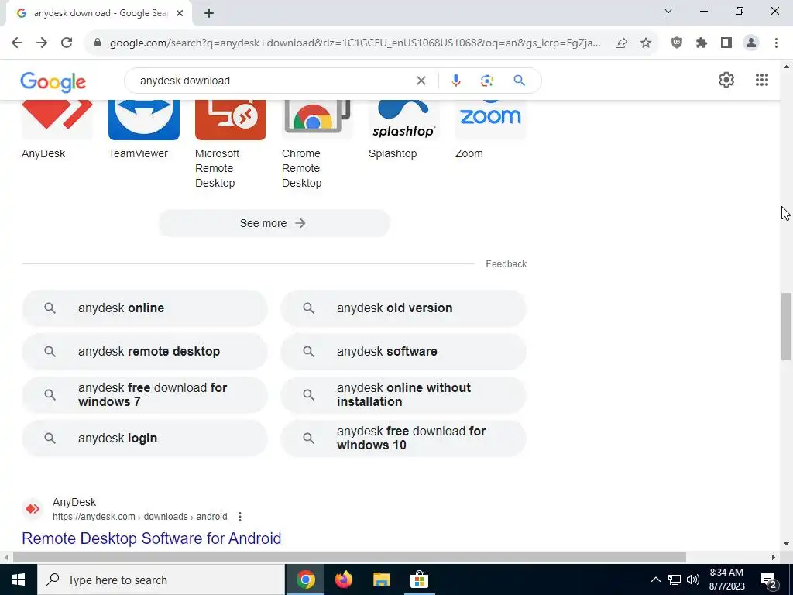The image size is (793, 595).
Task: Open the Remote Desktop Software for Android result
Action: pos(151,538)
